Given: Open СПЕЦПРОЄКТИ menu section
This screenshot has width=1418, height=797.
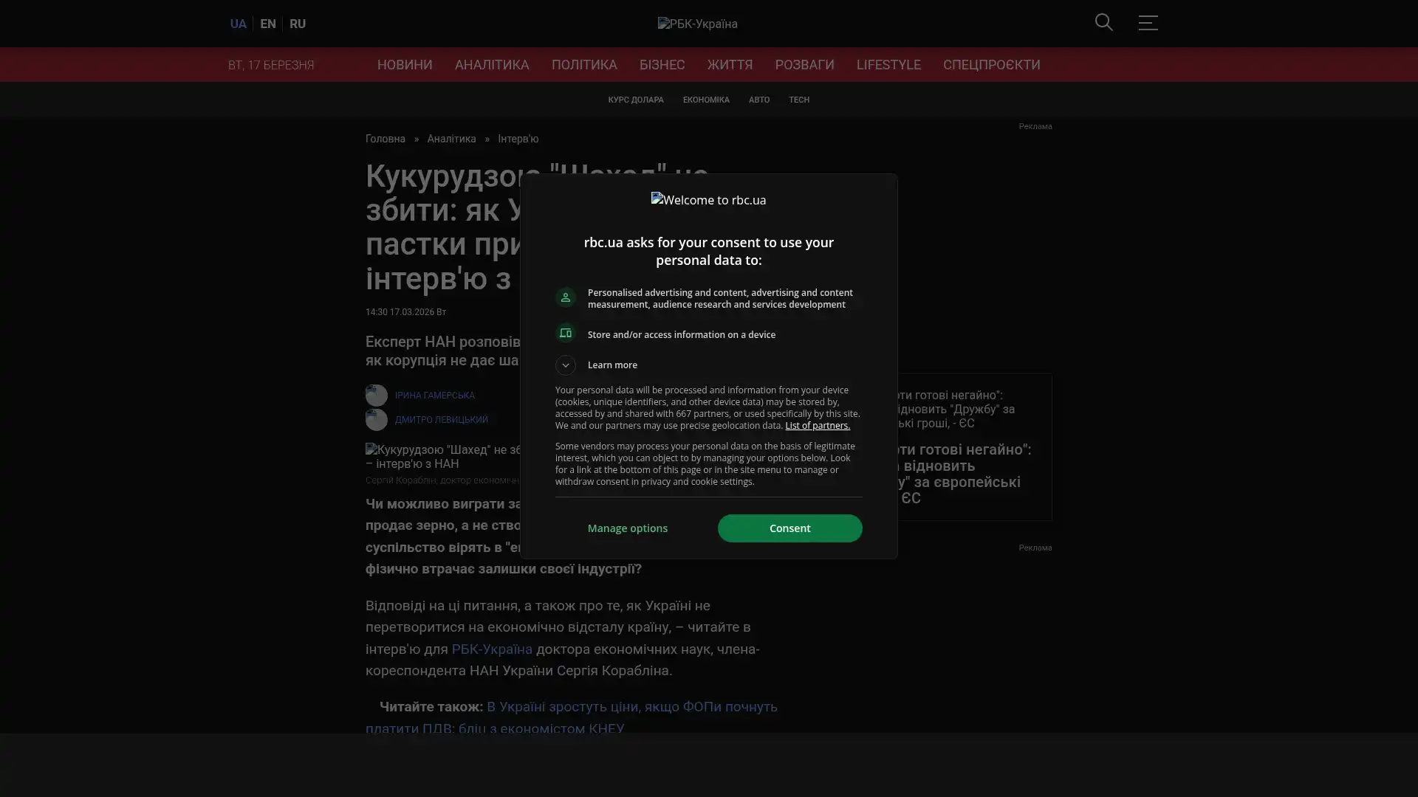Looking at the screenshot, I should pos(991,65).
